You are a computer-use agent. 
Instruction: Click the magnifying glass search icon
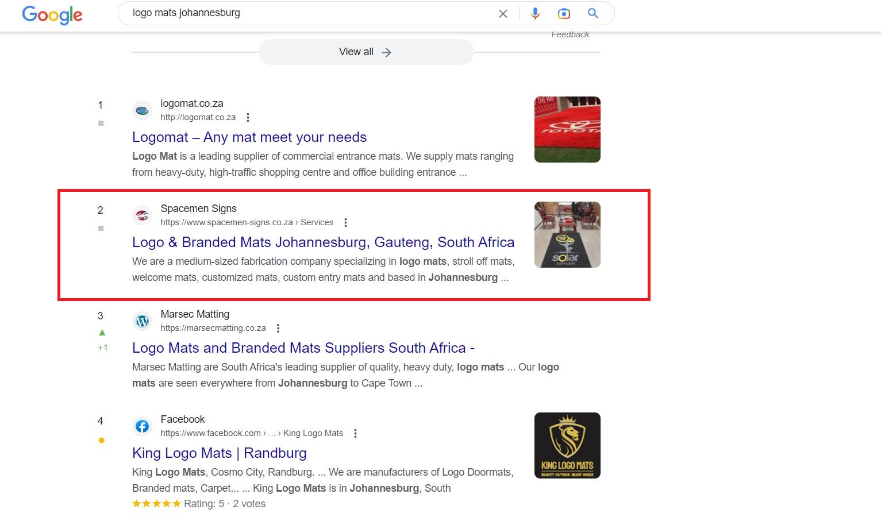593,13
